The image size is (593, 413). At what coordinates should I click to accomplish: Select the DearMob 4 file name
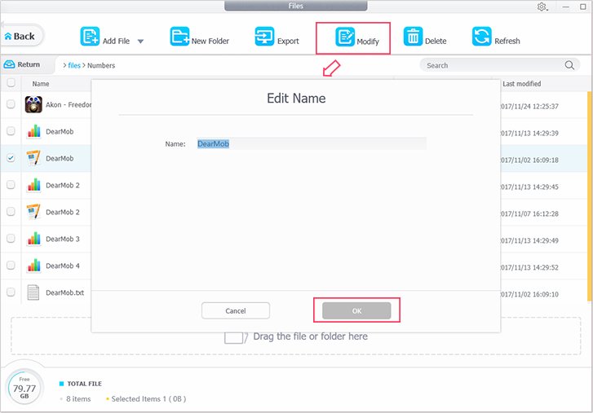pos(63,266)
